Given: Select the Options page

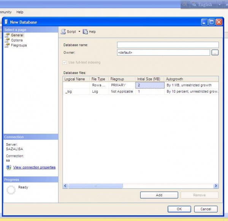Looking at the screenshot, I should (17, 40).
